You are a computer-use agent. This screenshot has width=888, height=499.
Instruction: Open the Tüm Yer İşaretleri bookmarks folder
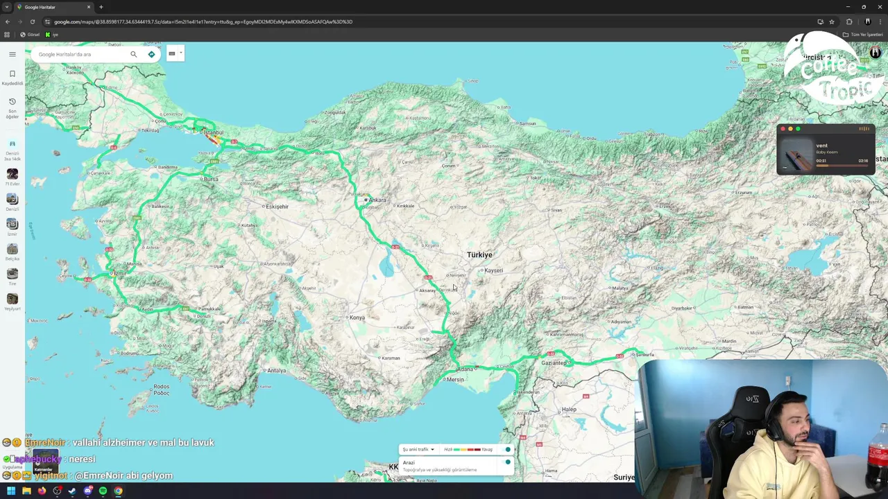(863, 35)
